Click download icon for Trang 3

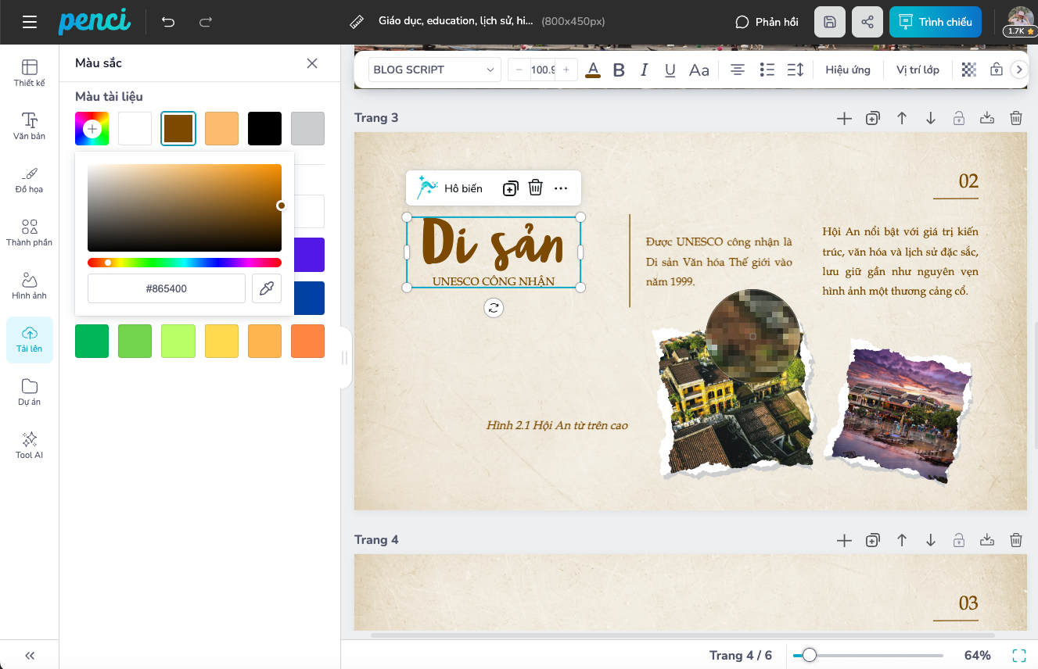pos(987,118)
